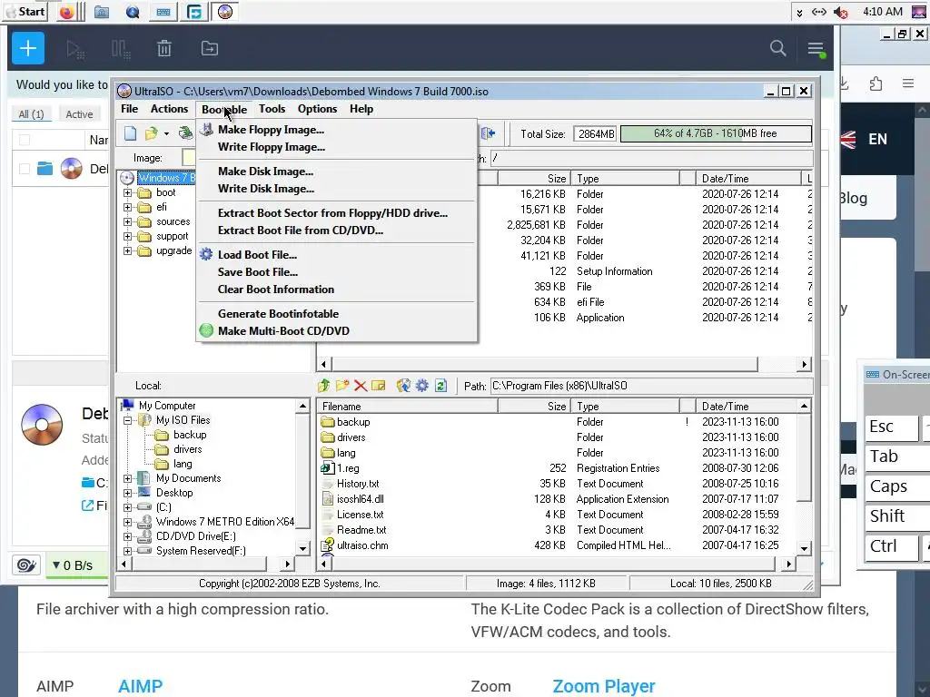Click the AIMP link on the web page
930x697 pixels.
(x=140, y=686)
